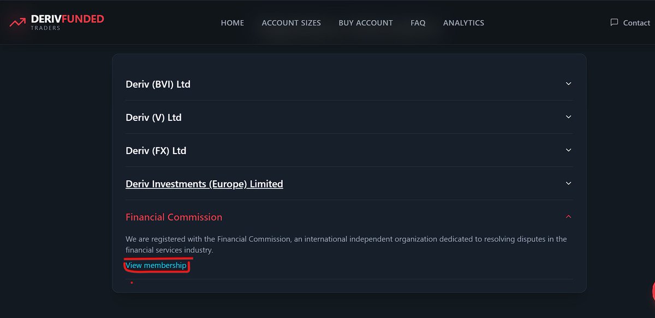Click the Financial Commission heading
This screenshot has width=655, height=318.
(x=174, y=217)
